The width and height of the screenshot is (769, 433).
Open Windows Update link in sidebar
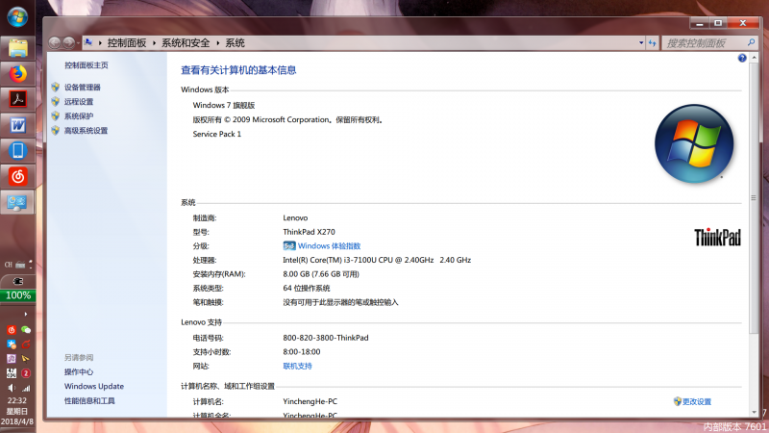[x=94, y=387]
